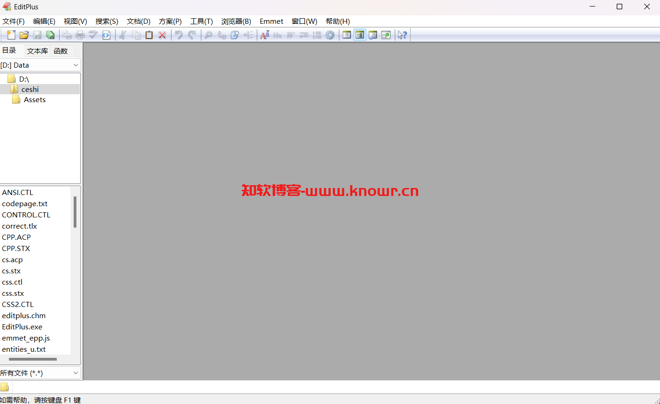
Task: Switch to the 目录 tab
Action: coord(9,50)
